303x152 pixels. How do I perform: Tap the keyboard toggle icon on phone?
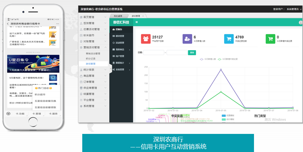8,114
